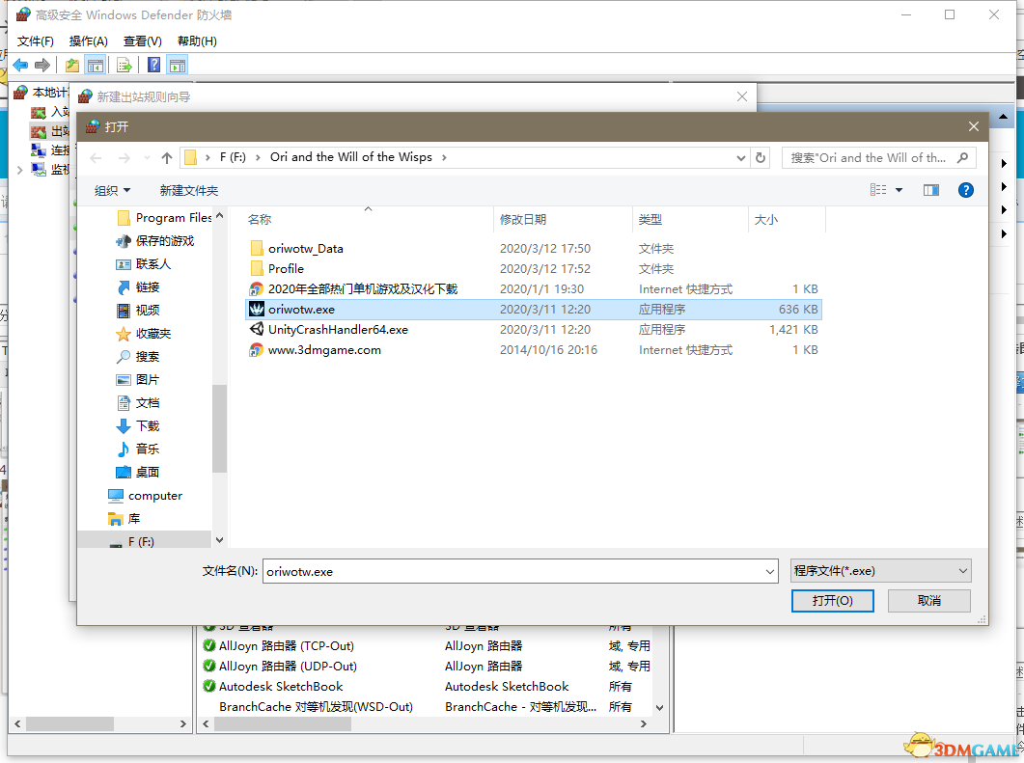The height and width of the screenshot is (763, 1024).
Task: Open the 查看(V) menu
Action: [143, 41]
